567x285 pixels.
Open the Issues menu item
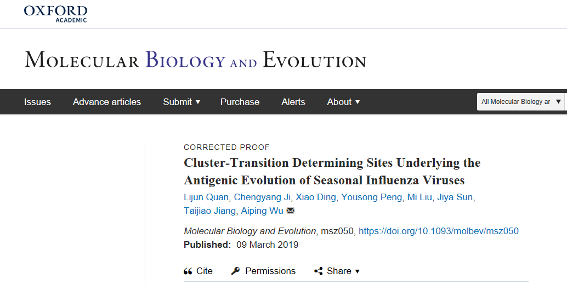tap(37, 102)
